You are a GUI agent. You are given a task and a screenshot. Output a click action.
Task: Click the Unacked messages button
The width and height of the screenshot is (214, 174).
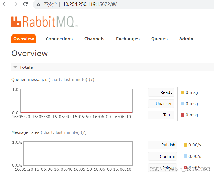point(161,103)
